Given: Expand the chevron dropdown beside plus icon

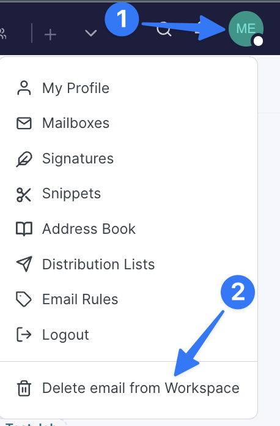Looking at the screenshot, I should 90,34.
